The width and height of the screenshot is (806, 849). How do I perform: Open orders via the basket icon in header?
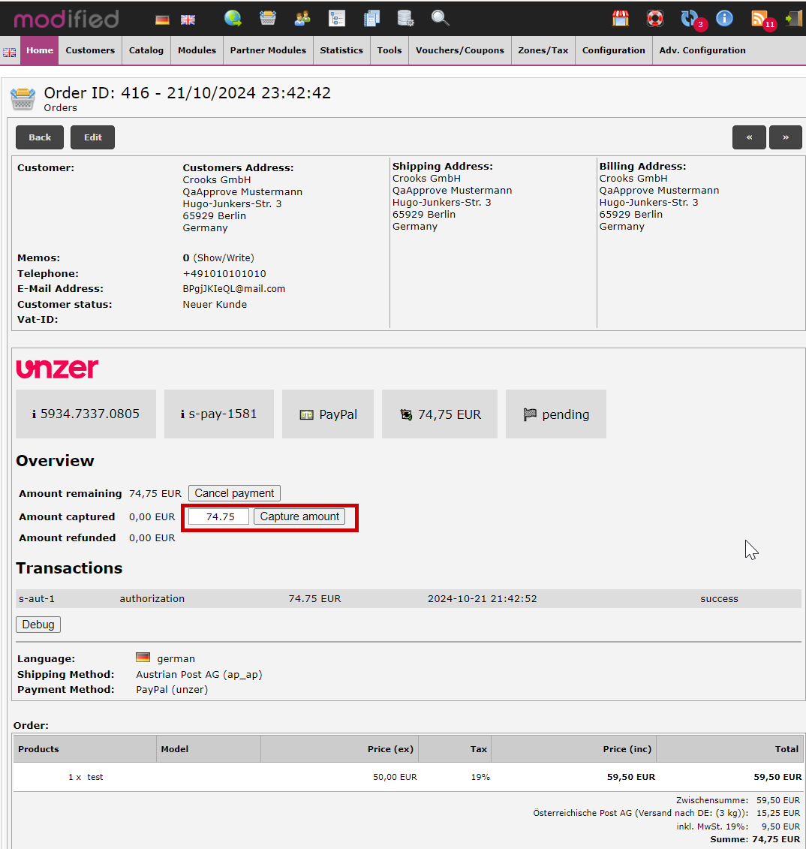(x=267, y=19)
